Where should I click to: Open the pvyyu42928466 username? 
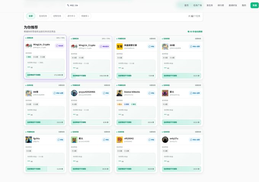pos(87,92)
